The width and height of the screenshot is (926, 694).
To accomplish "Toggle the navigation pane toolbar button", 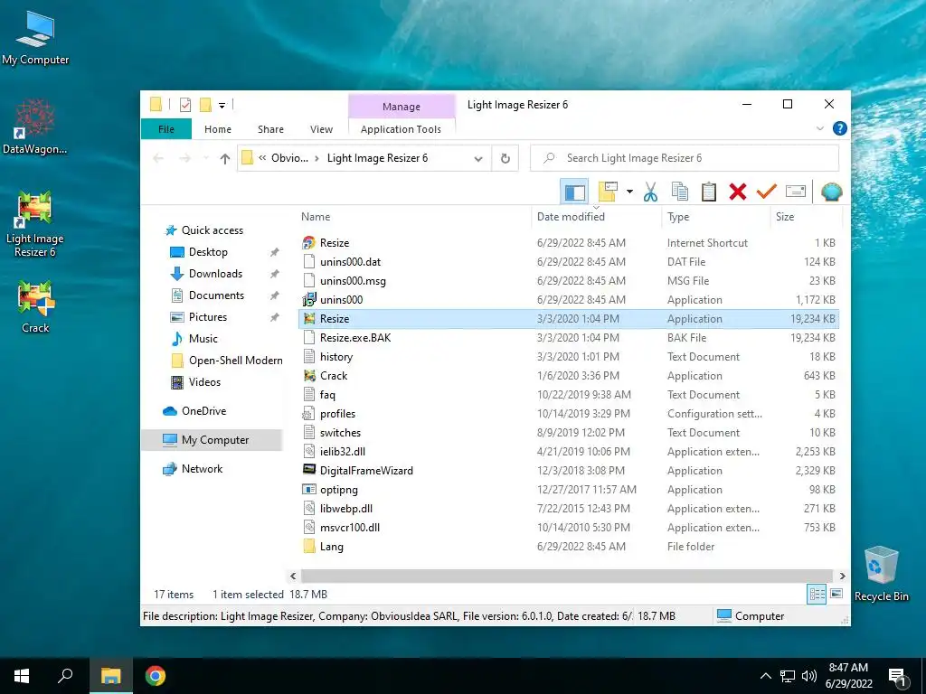I will tap(574, 192).
